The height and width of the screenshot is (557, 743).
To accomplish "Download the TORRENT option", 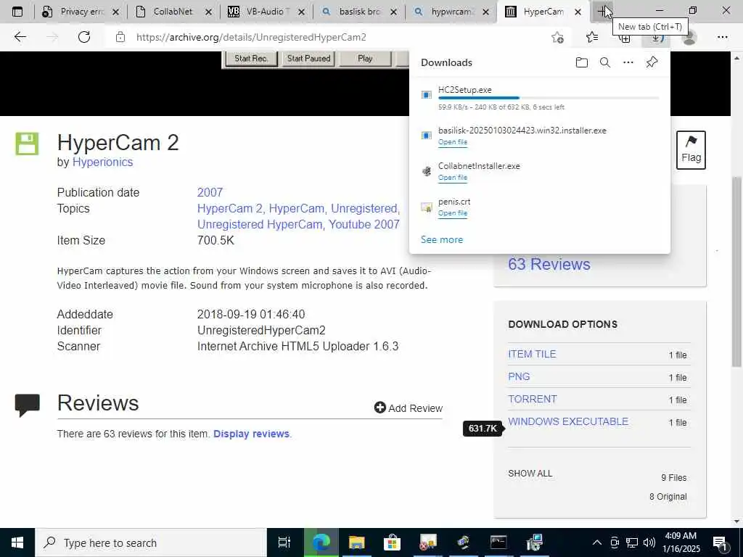I will 532,399.
